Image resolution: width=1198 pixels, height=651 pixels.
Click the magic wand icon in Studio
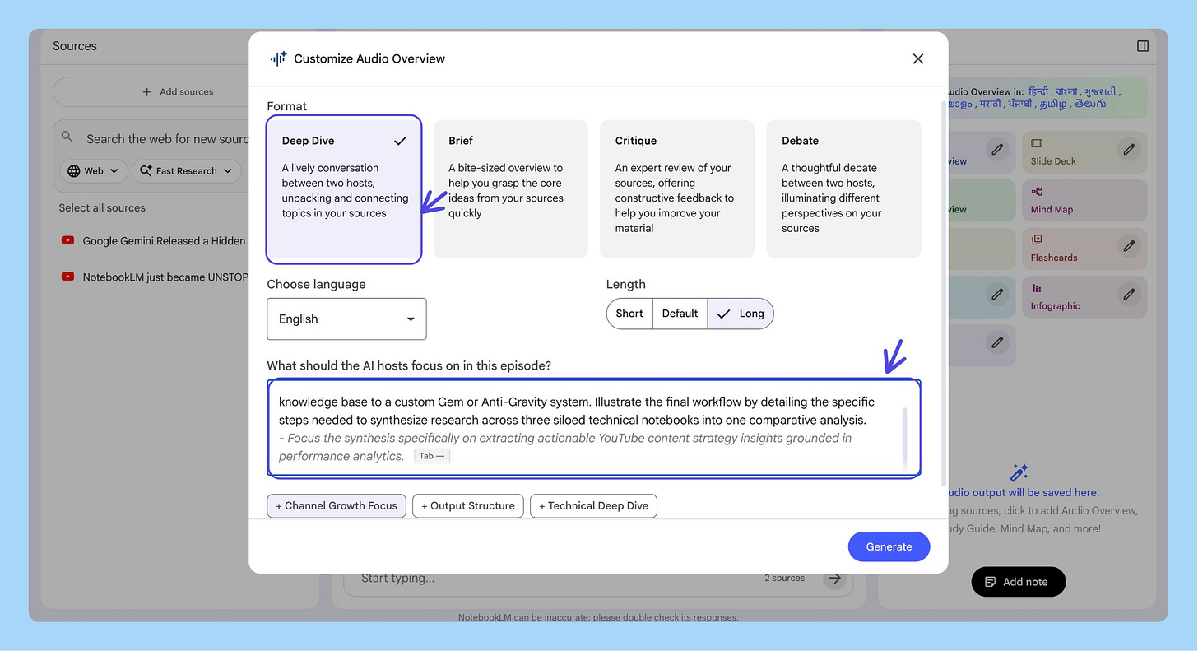(x=1019, y=472)
